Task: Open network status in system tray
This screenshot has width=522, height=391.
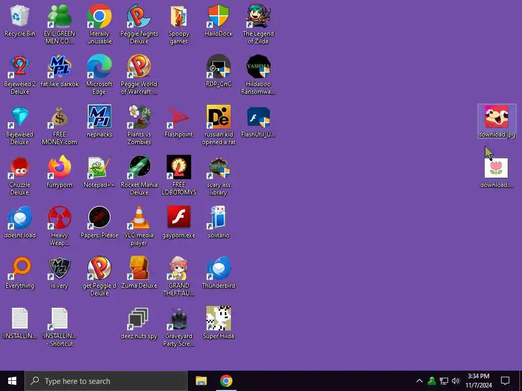Action: tap(444, 381)
